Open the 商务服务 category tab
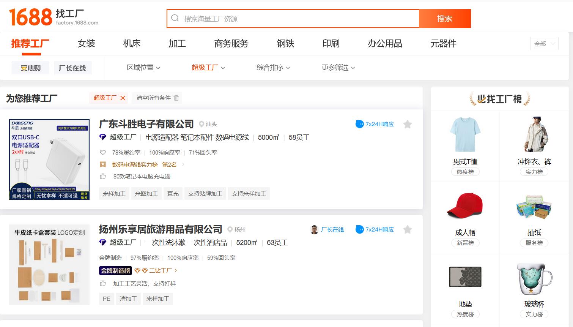573x327 pixels. tap(231, 44)
